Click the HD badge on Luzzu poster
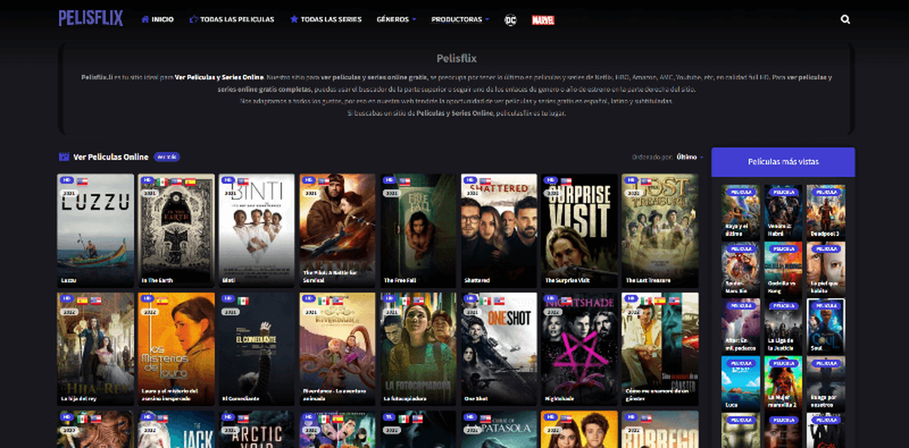The height and width of the screenshot is (448, 909). point(67,182)
